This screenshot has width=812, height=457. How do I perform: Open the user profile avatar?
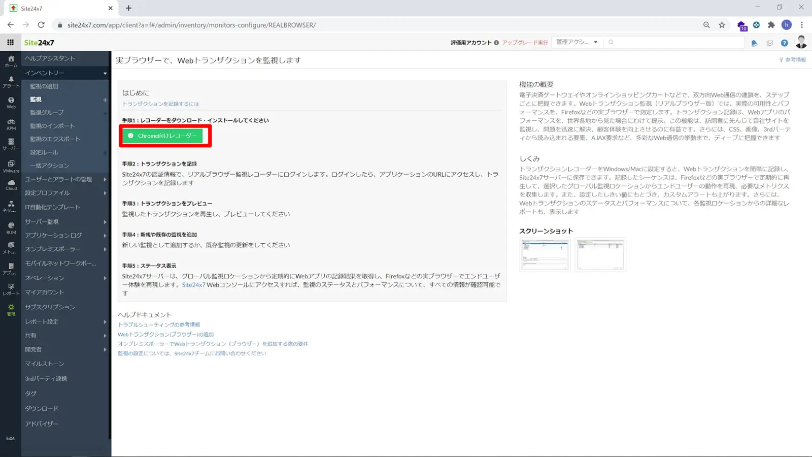point(801,42)
